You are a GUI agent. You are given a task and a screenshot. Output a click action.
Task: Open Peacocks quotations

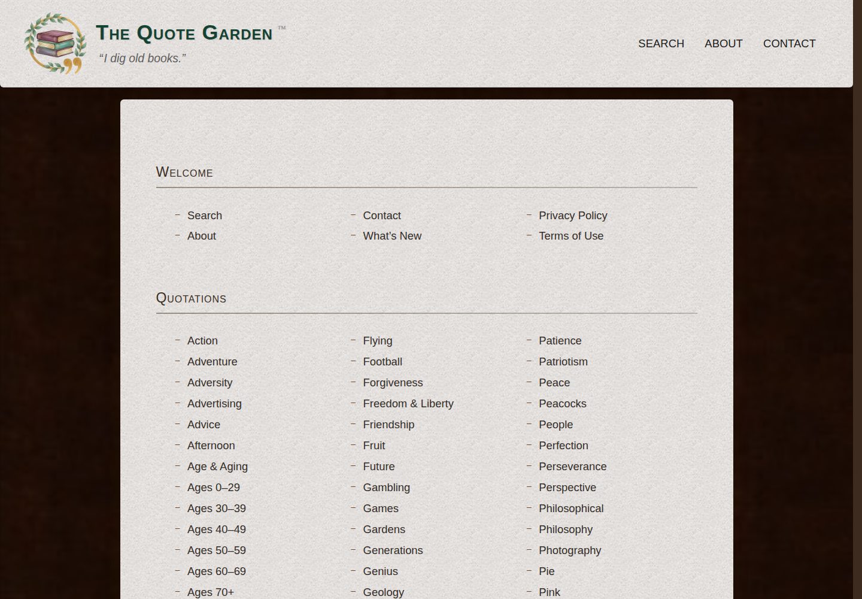(563, 404)
